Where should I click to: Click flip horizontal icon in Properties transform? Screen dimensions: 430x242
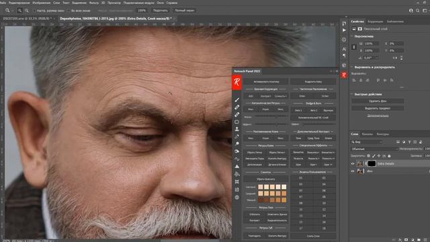click(x=394, y=58)
